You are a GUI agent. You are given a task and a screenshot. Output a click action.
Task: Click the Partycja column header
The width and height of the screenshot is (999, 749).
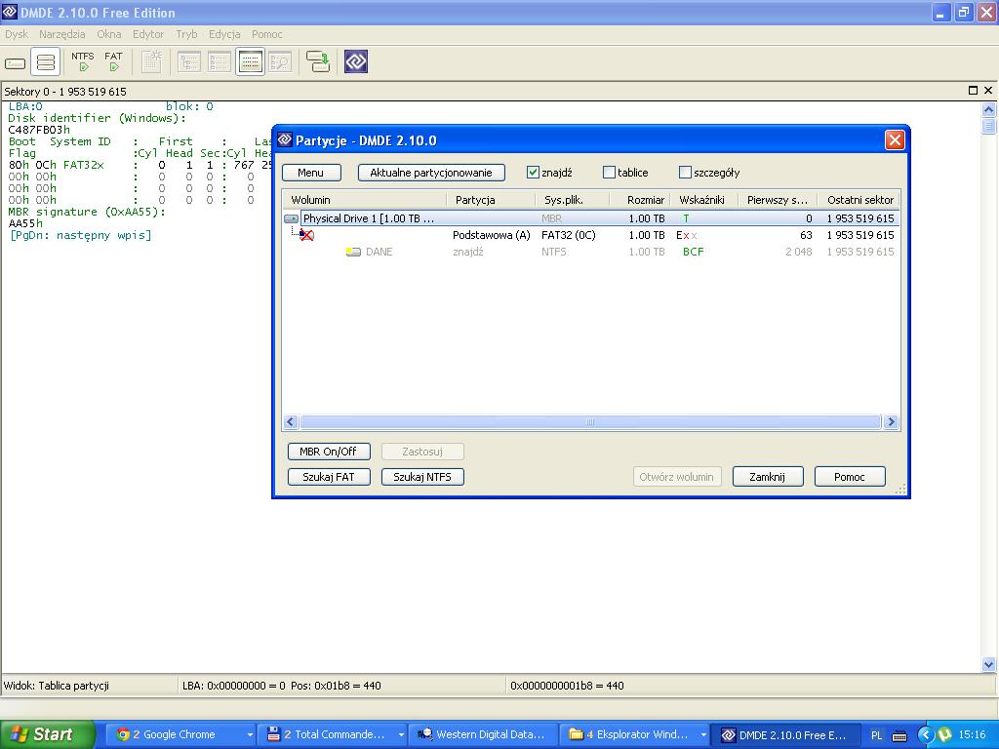492,200
